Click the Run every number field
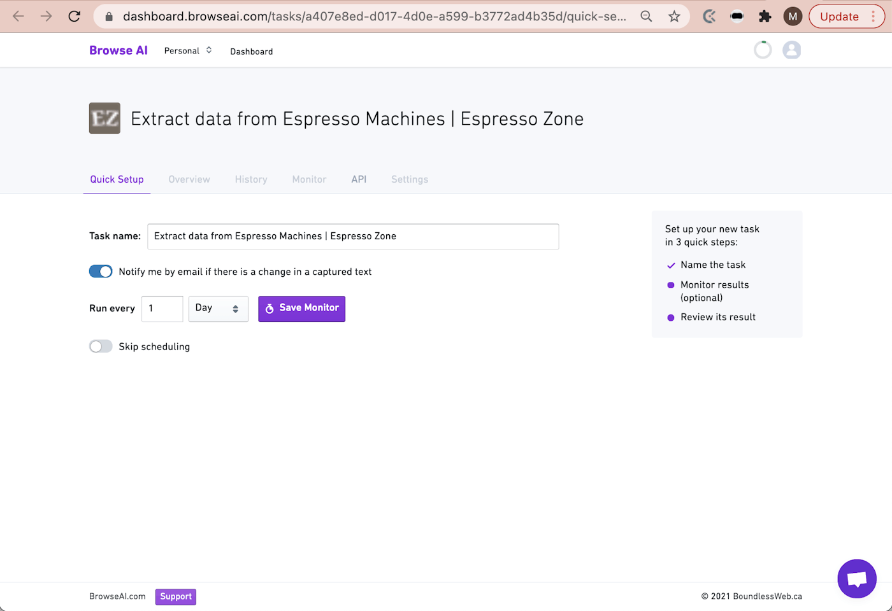 tap(162, 309)
